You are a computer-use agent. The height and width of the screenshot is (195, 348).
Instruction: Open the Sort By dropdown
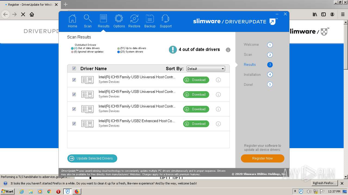click(x=206, y=69)
